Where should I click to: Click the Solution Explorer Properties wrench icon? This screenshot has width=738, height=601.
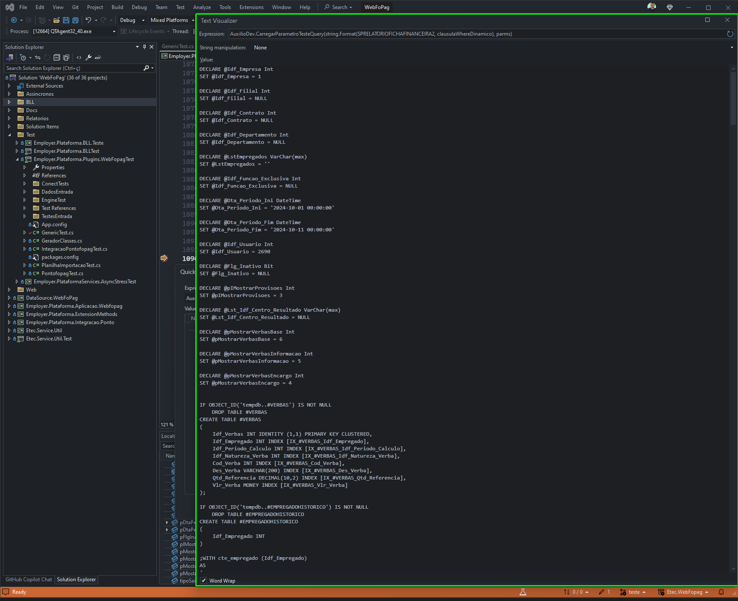pos(88,58)
